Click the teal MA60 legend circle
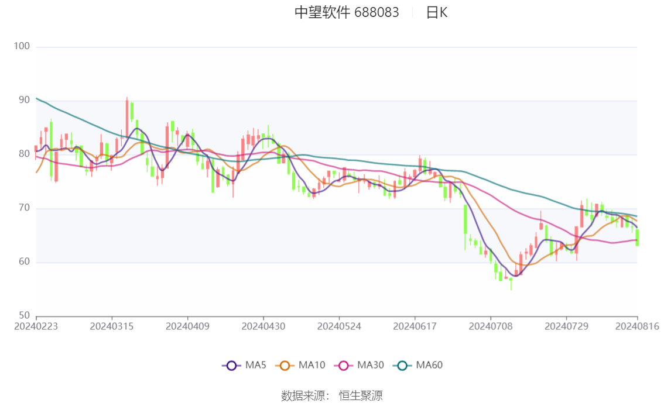This screenshot has width=664, height=403. pyautogui.click(x=402, y=366)
